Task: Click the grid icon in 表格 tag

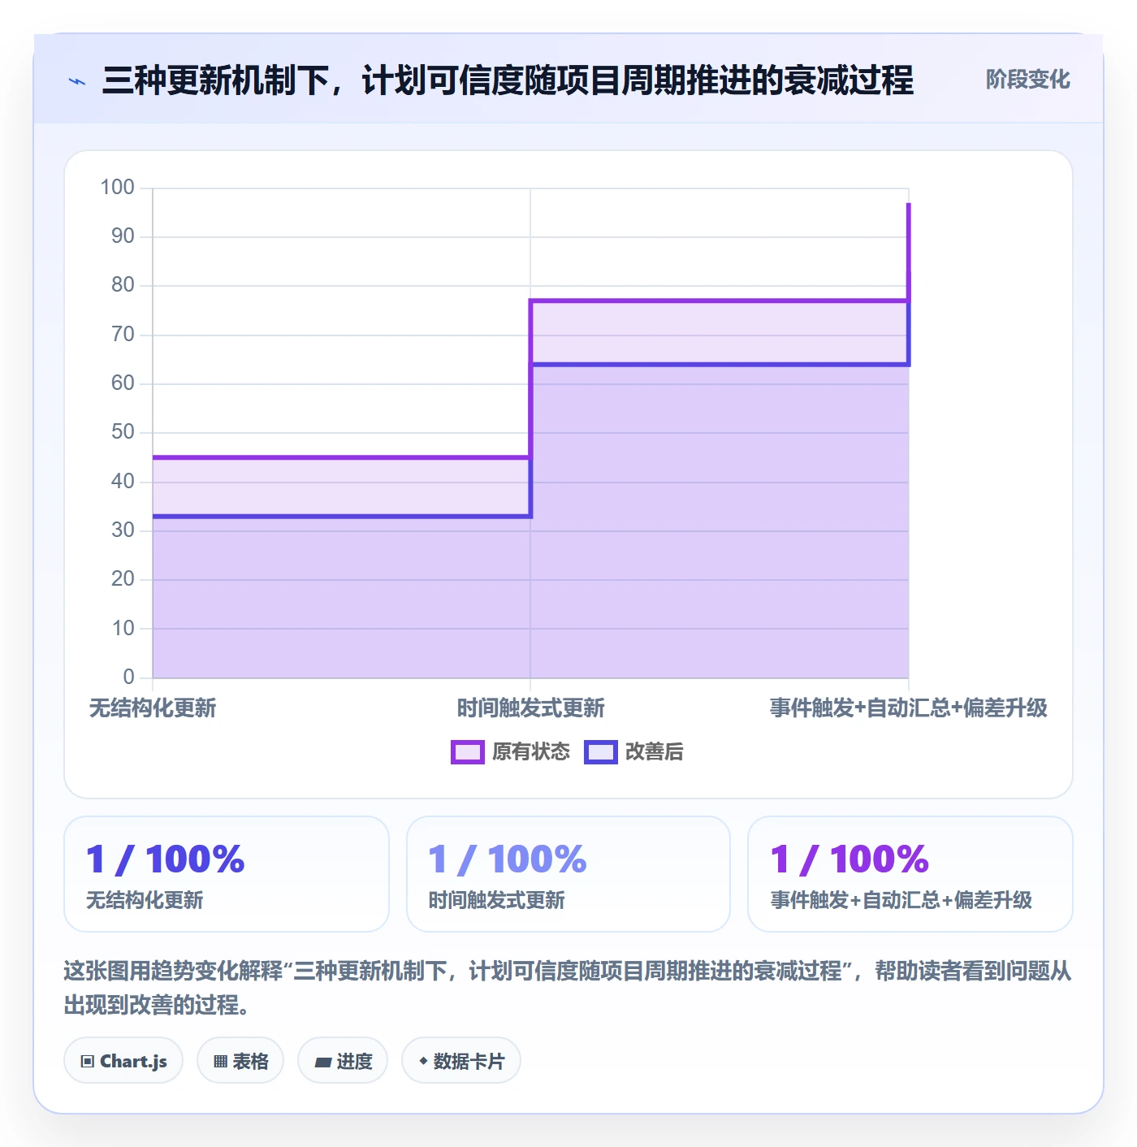Action: pos(220,1062)
